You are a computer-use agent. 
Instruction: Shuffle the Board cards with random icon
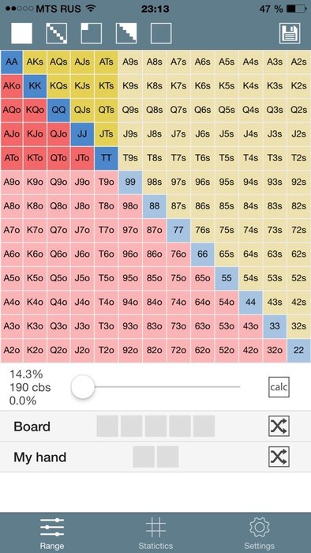(x=279, y=426)
